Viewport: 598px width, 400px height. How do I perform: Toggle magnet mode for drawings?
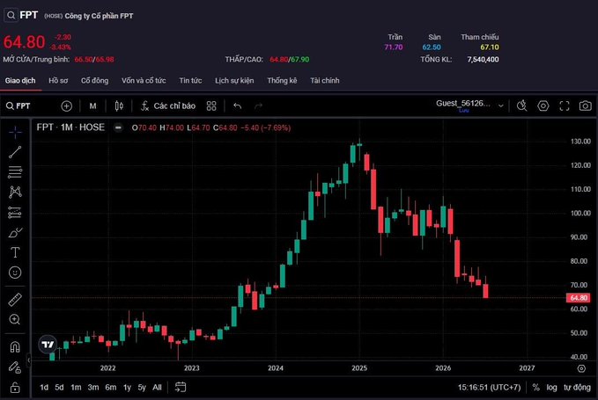coord(15,347)
